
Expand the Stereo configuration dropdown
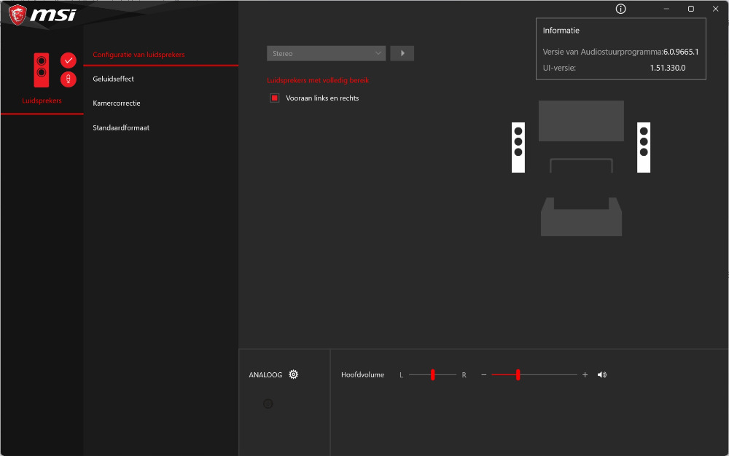tap(326, 53)
